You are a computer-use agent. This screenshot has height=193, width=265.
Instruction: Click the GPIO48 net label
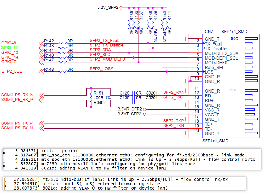(8, 43)
